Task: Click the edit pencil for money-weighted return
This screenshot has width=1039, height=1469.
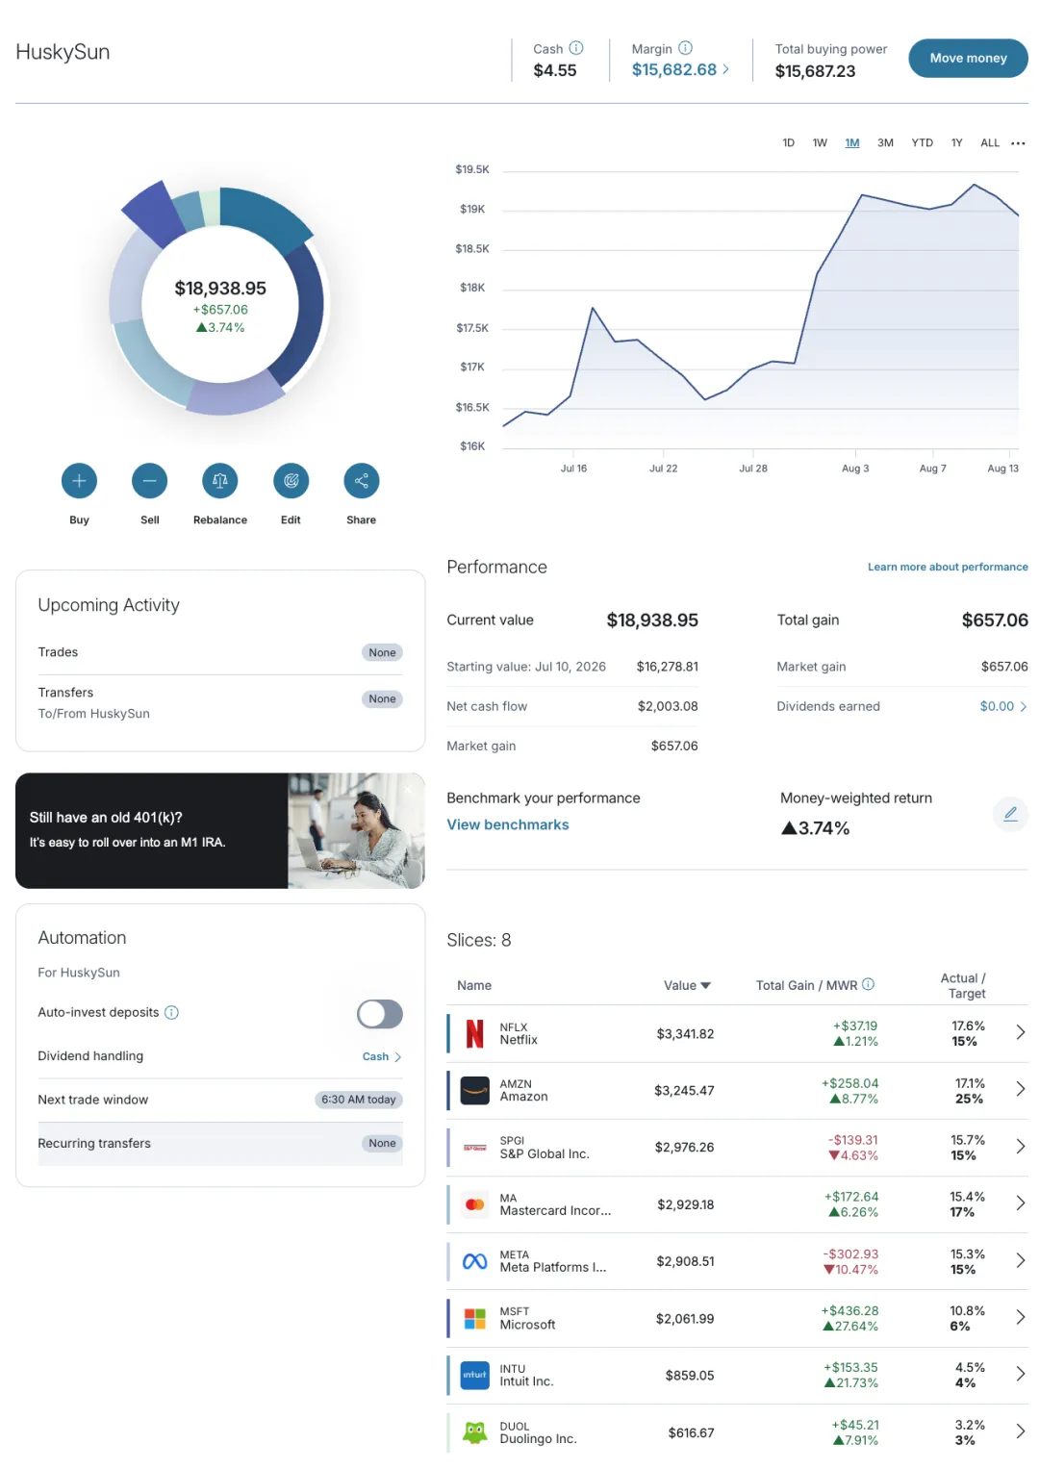Action: (1010, 814)
